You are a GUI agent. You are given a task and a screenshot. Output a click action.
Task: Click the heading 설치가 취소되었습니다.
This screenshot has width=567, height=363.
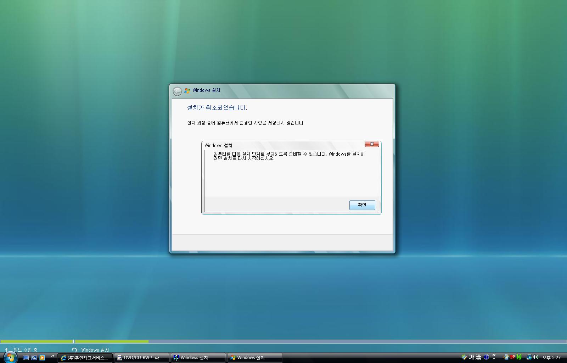[x=217, y=108]
